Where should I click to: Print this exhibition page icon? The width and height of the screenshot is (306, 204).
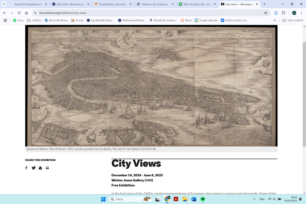(47, 168)
